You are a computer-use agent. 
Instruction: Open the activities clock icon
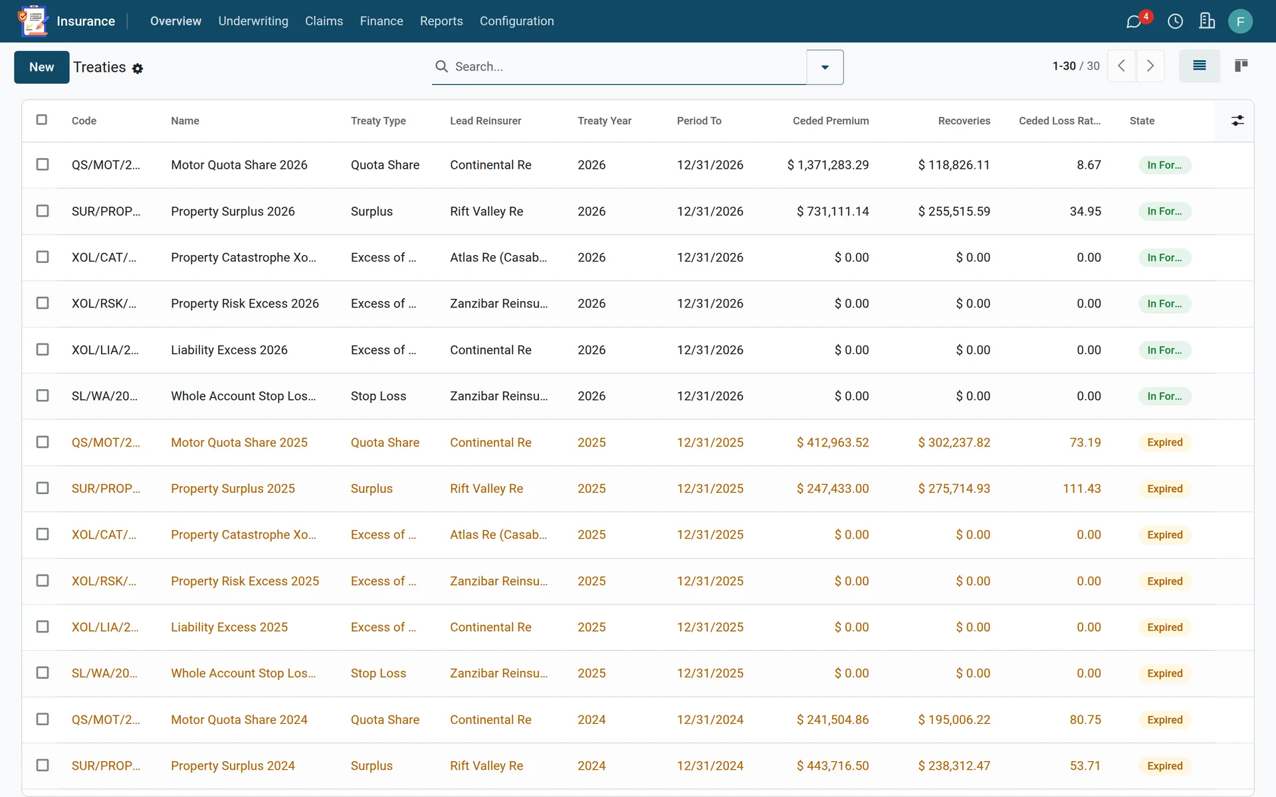click(1175, 21)
